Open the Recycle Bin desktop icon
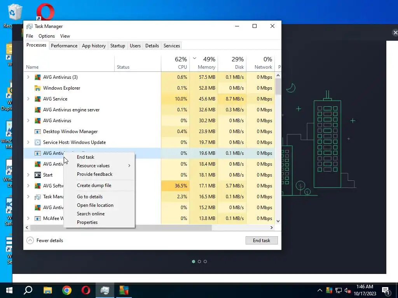398x298 pixels. [x=15, y=12]
